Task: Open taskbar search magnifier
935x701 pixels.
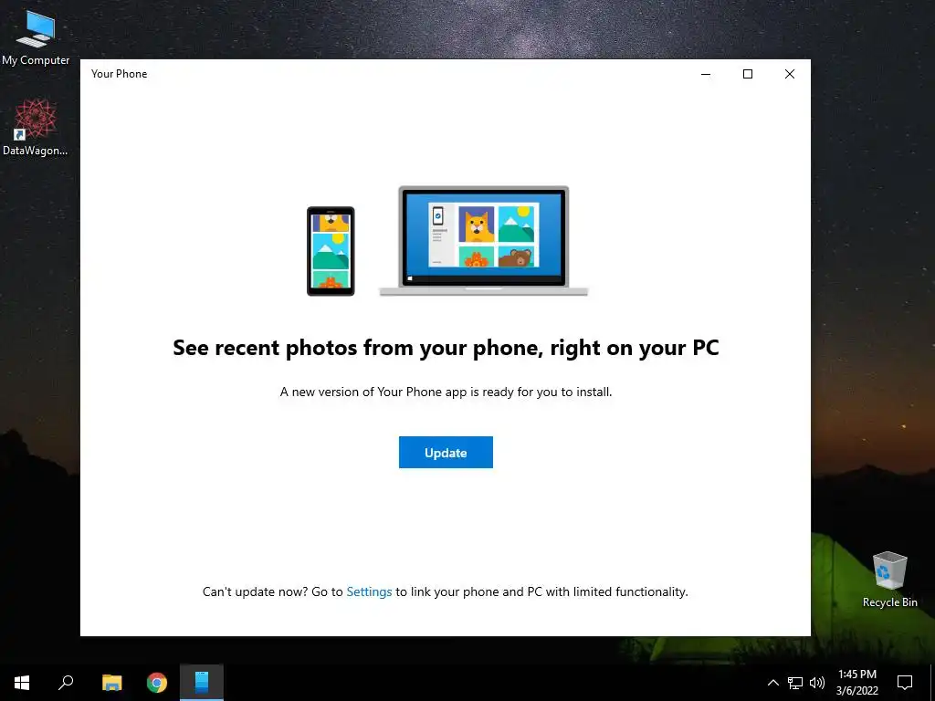Action: (66, 683)
